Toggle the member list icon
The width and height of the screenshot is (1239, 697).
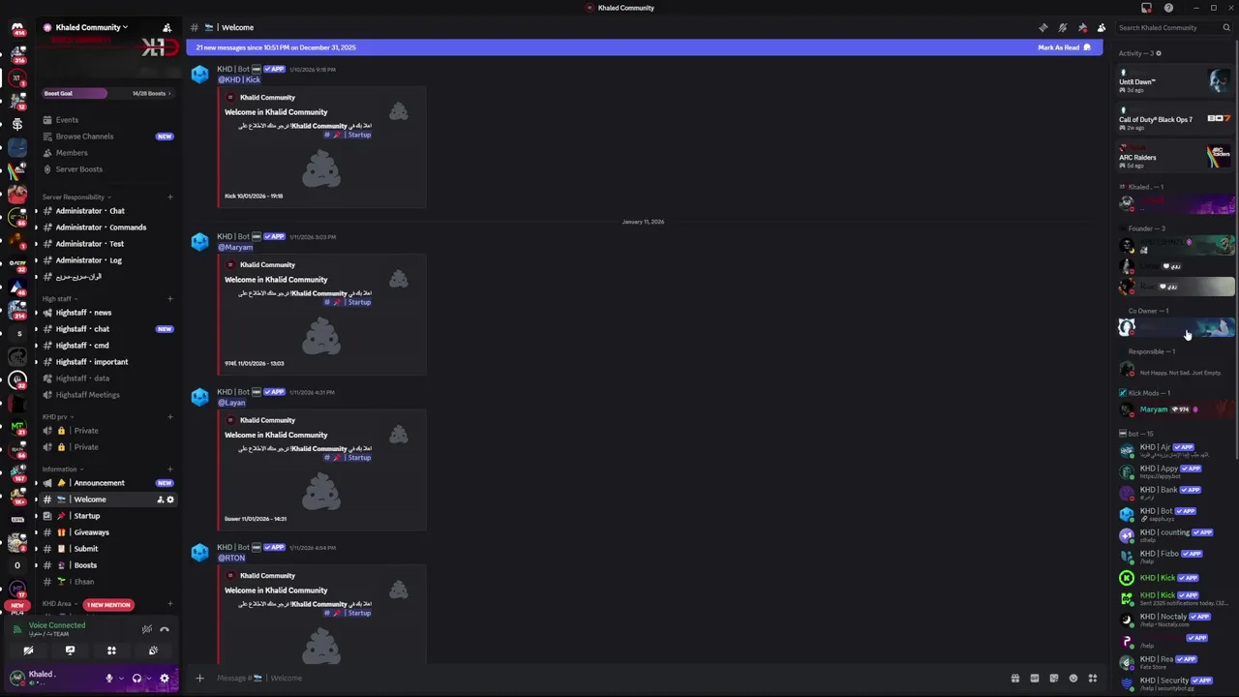[x=1102, y=27]
